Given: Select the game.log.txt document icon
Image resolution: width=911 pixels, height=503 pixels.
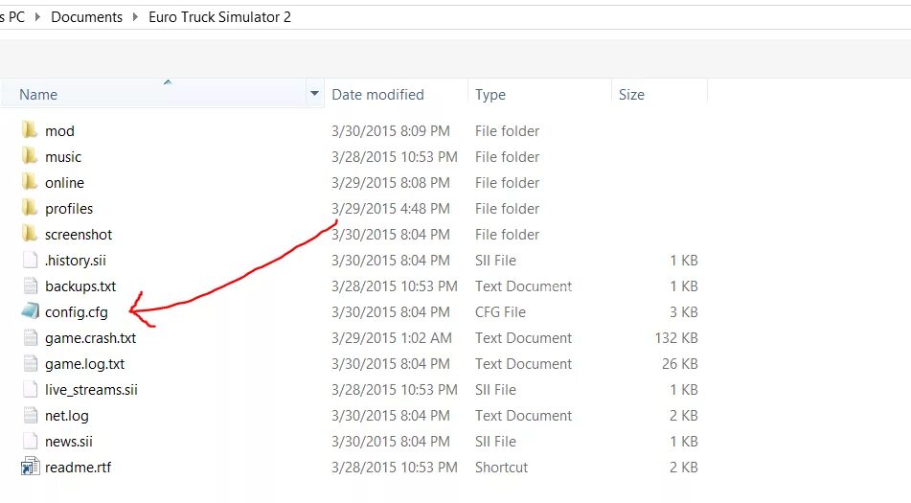Looking at the screenshot, I should pyautogui.click(x=31, y=364).
